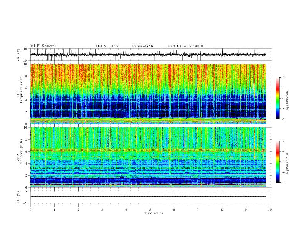
Task: Click time axis tick label "3"
Action: point(102,210)
